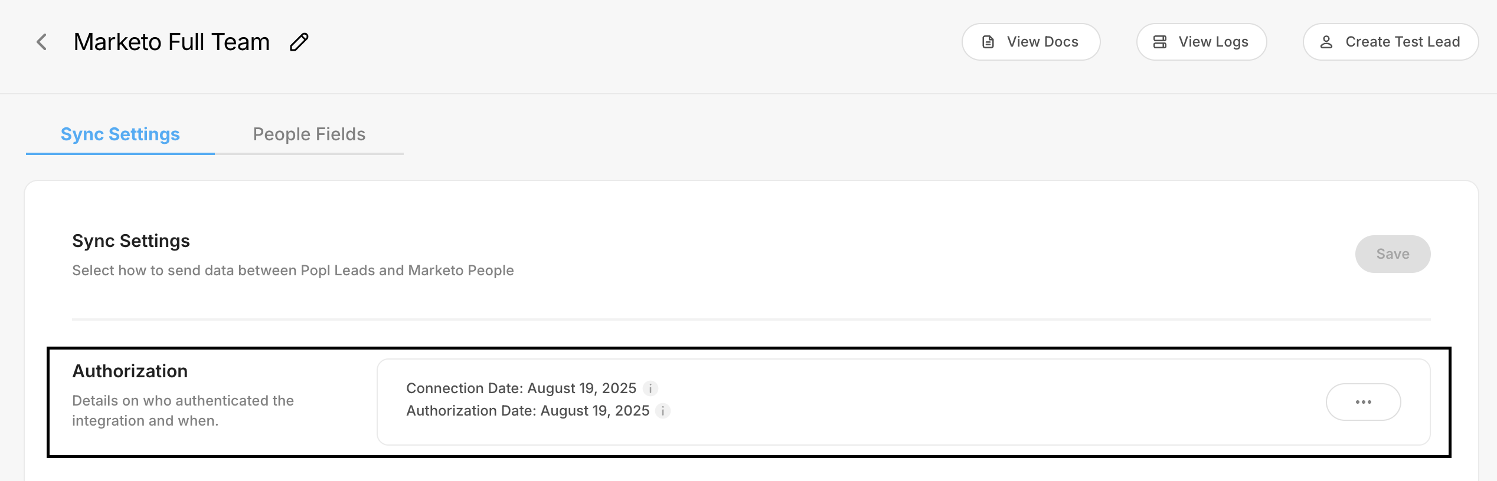Show info for Connection Date

coord(651,388)
